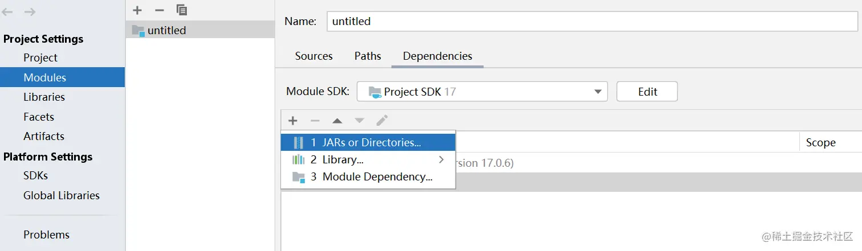Focus the module Name input field
This screenshot has width=862, height=251.
592,21
